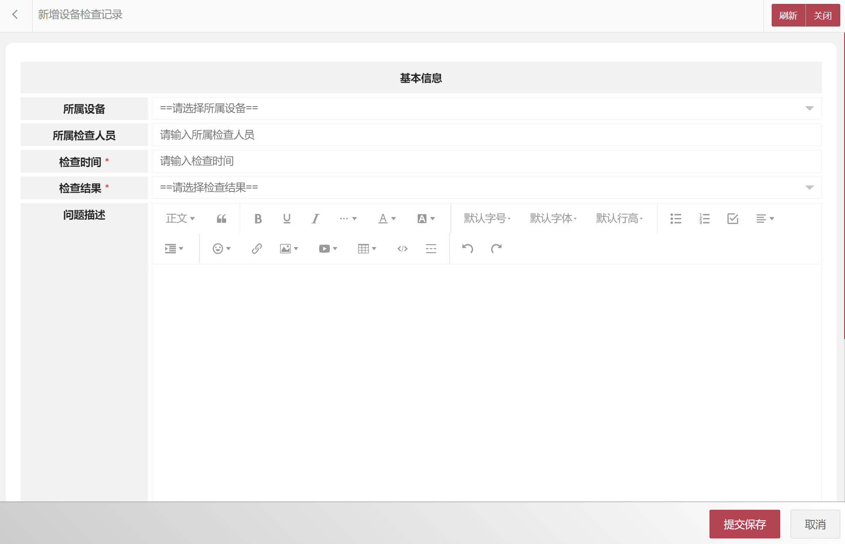This screenshot has height=544, width=845.
Task: Open the 所属设备 dropdown
Action: [x=486, y=108]
